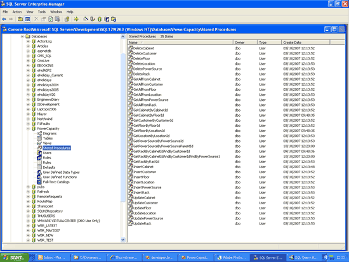Select the User Defined Functions tree node
349x262 pixels.
(x=60, y=177)
